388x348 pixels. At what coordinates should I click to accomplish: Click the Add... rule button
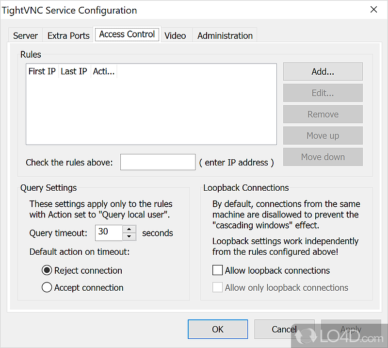323,71
